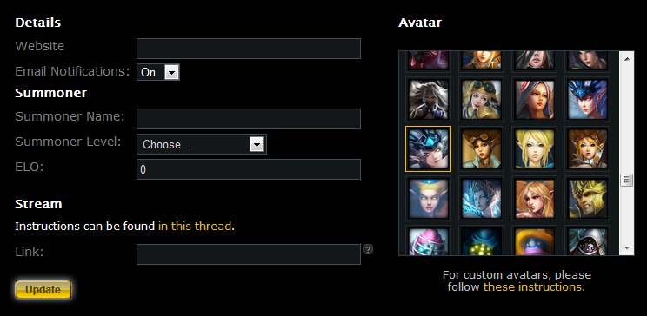Image resolution: width=647 pixels, height=316 pixels.
Task: Pick the blonde elf girl avatar
Action: tap(534, 148)
